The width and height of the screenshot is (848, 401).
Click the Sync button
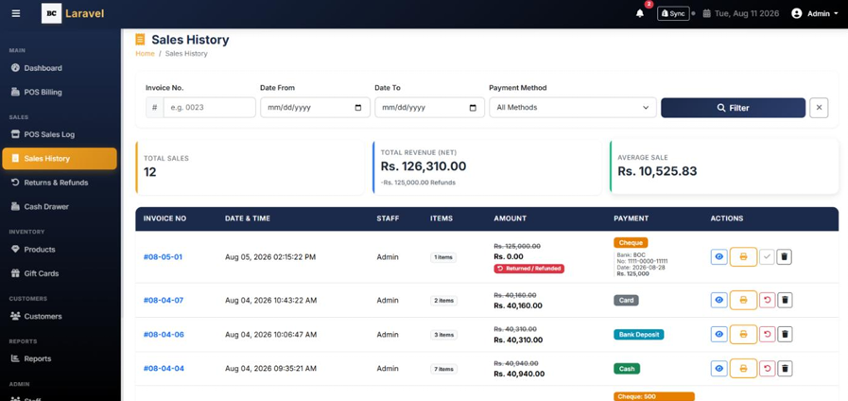(673, 13)
